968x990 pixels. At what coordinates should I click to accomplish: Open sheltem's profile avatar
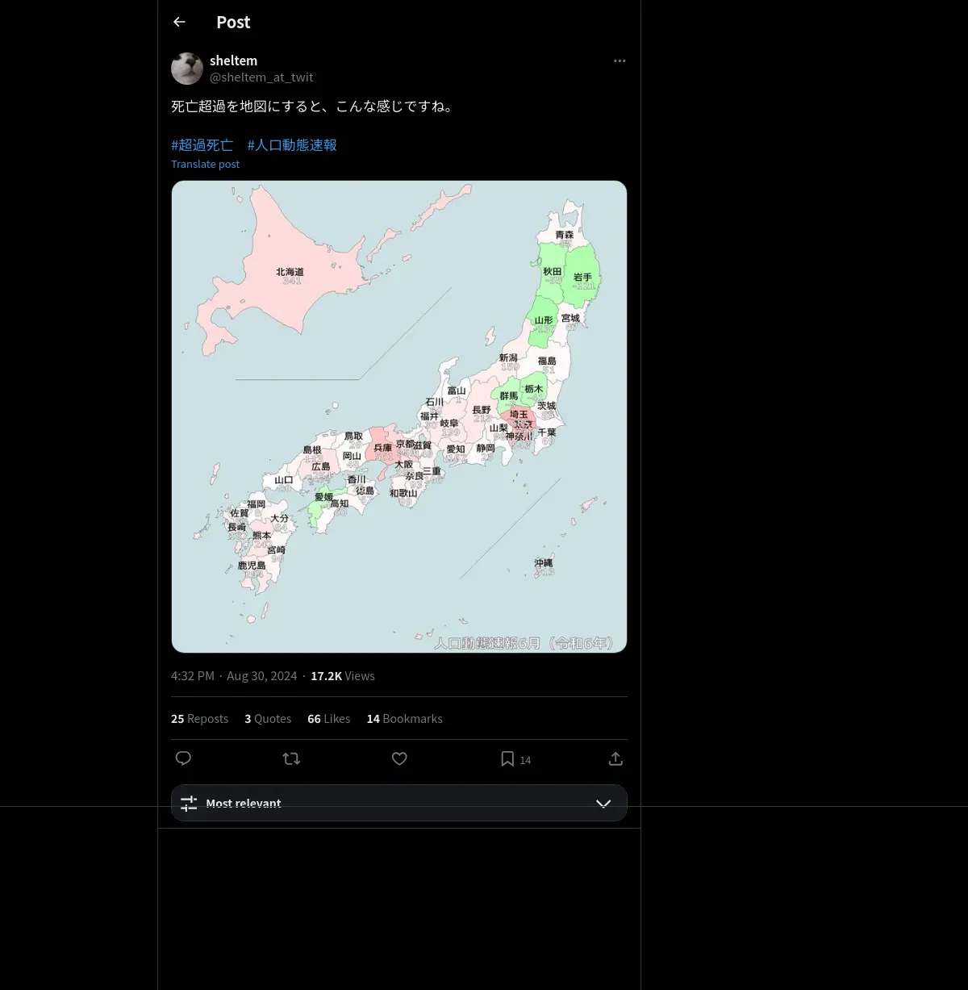click(x=187, y=69)
